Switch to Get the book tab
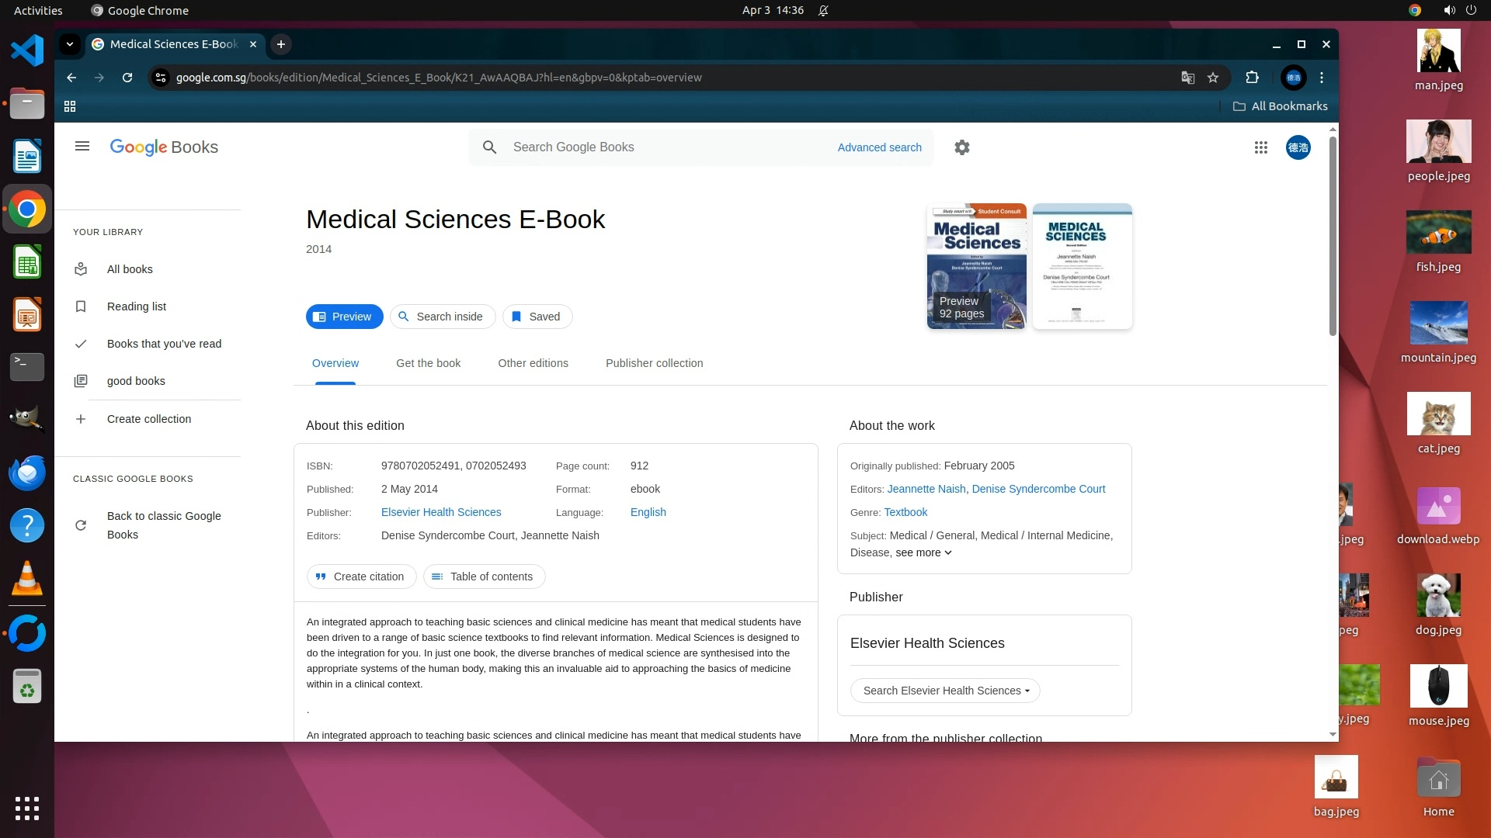The width and height of the screenshot is (1491, 838). (x=428, y=363)
